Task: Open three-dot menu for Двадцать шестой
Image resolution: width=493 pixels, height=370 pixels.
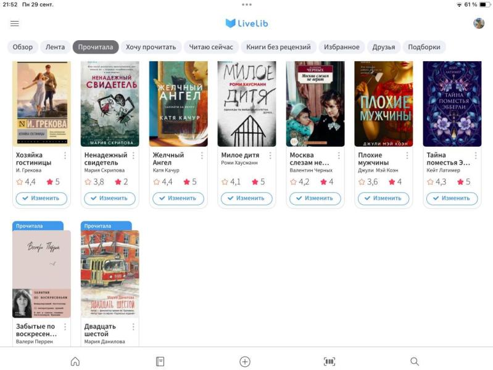Action: coord(133,327)
